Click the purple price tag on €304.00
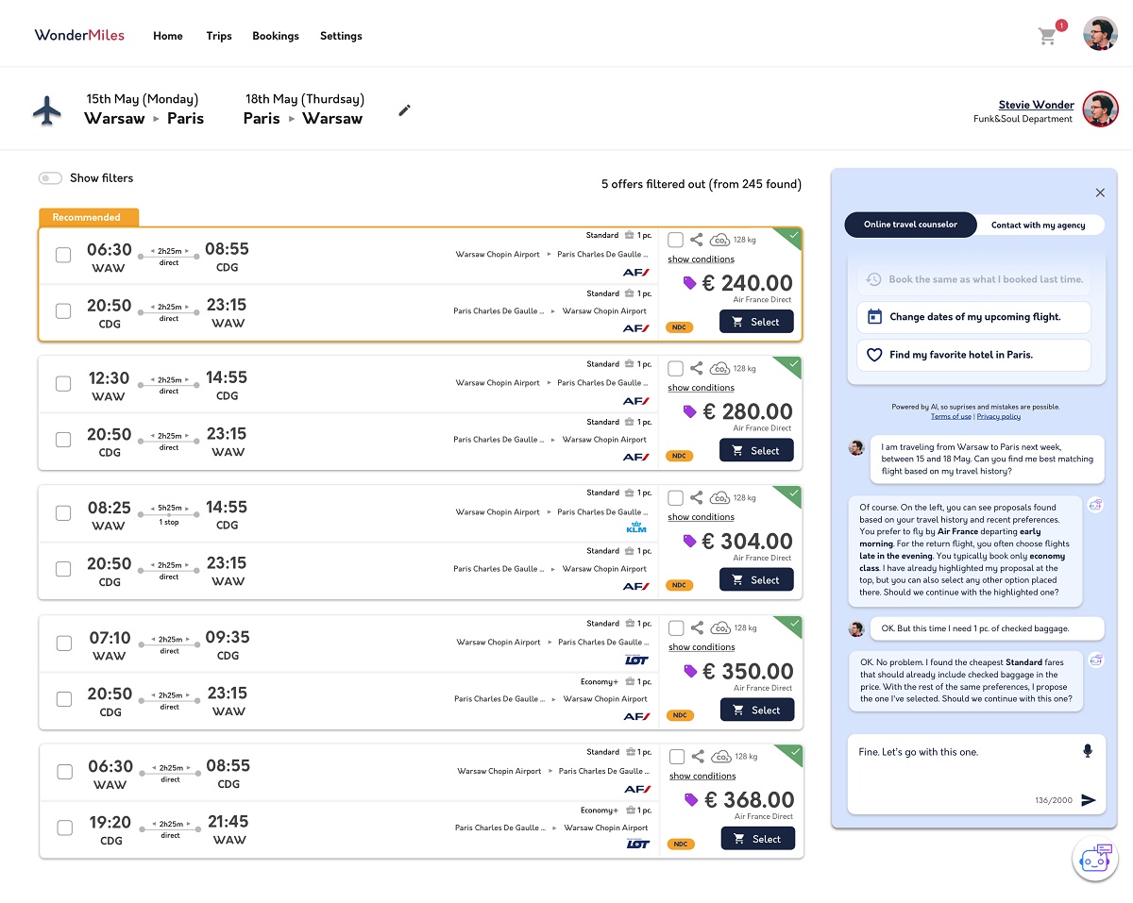 [689, 542]
